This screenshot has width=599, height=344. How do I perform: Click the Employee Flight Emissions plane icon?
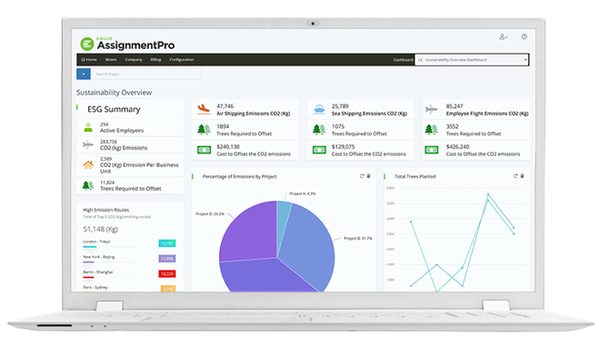[x=431, y=110]
